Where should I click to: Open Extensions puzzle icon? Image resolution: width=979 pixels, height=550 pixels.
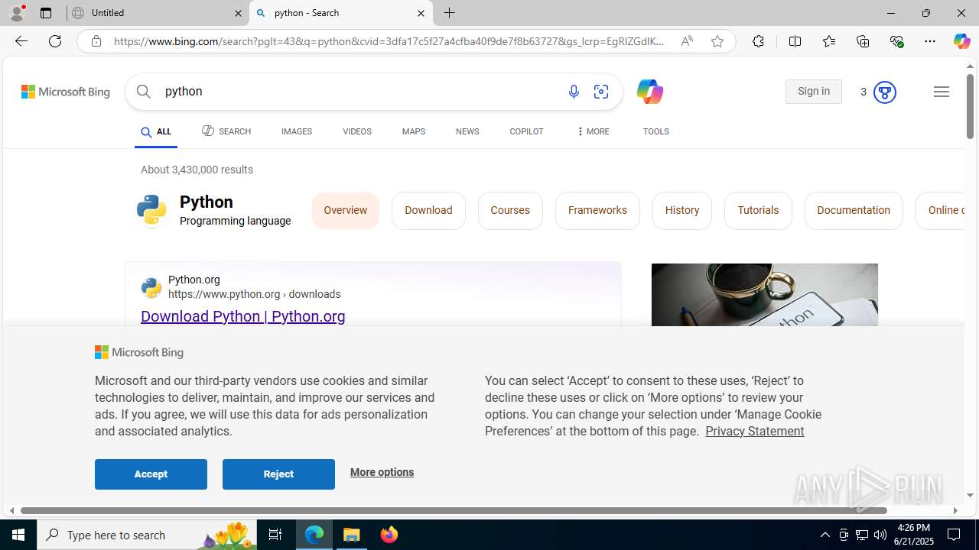(x=758, y=41)
